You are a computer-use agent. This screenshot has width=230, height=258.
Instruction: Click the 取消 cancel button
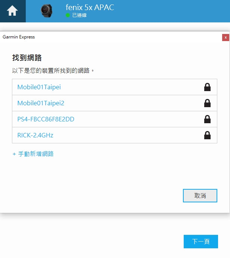point(200,196)
